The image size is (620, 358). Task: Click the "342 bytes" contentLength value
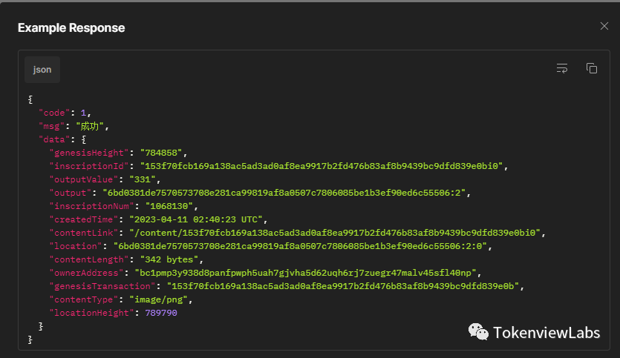click(169, 259)
